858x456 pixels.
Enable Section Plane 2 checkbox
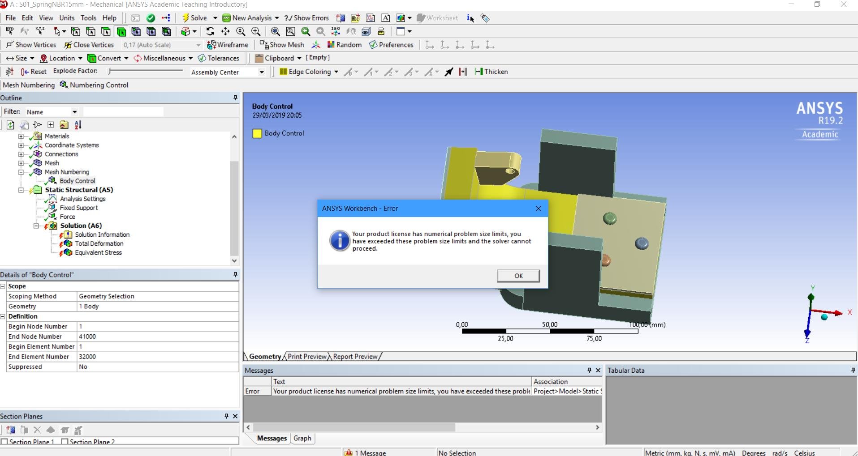pyautogui.click(x=65, y=442)
